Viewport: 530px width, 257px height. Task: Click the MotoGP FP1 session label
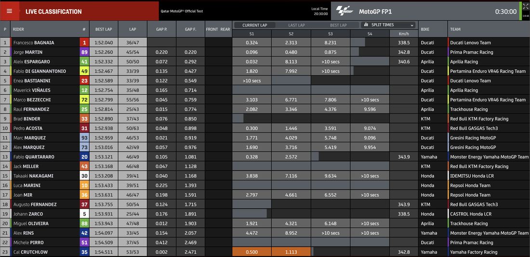point(375,12)
